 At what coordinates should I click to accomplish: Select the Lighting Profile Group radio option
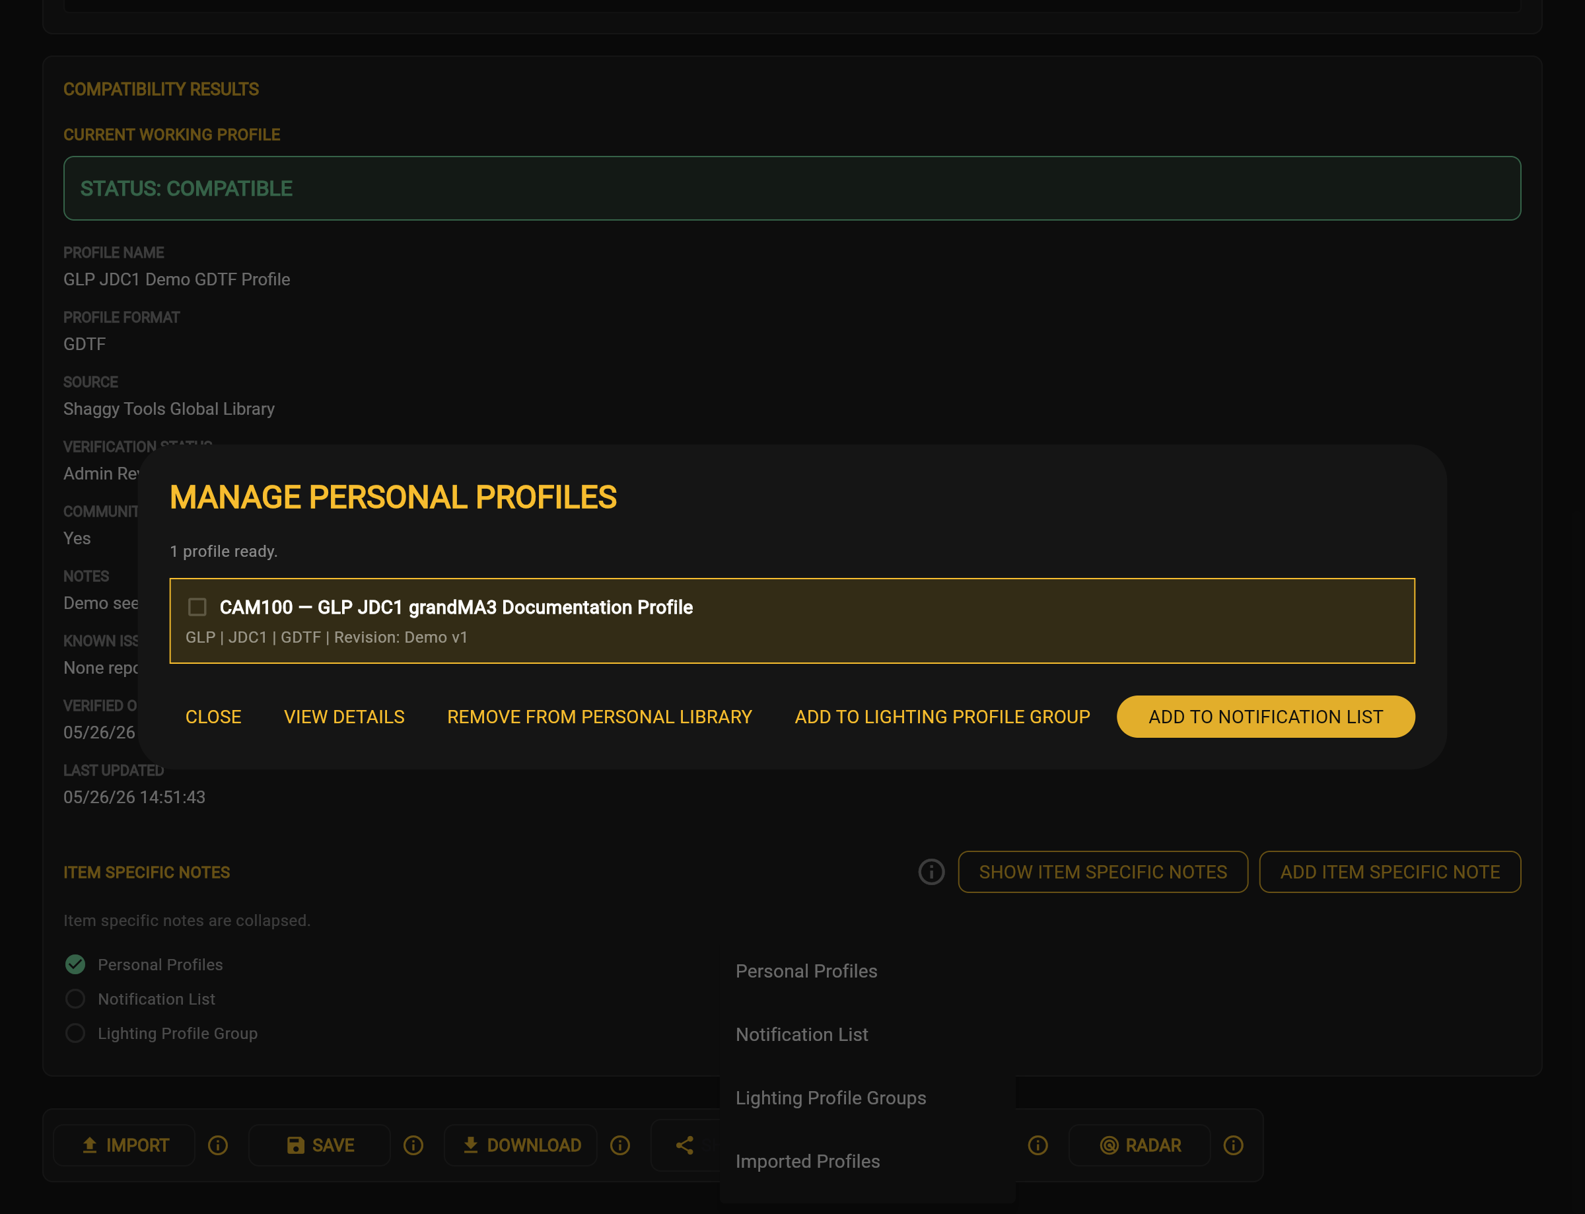[x=75, y=1033]
